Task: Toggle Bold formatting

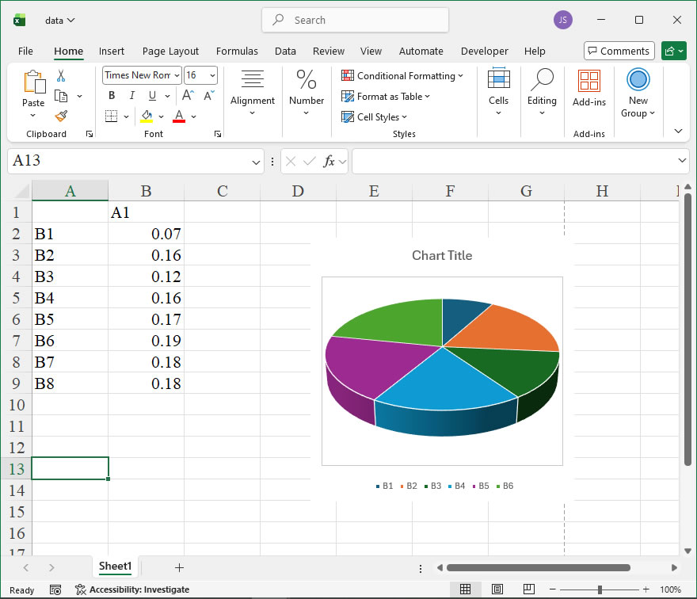Action: tap(112, 96)
